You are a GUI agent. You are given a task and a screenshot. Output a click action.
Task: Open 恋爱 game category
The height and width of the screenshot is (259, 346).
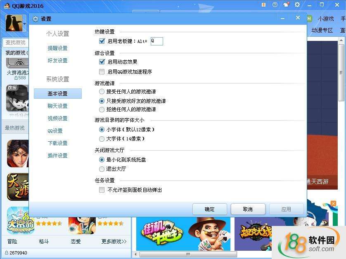pos(76,241)
